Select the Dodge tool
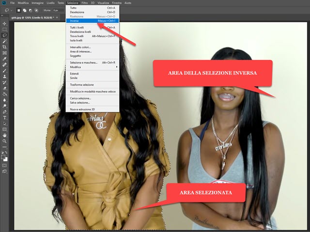Image resolution: width=310 pixels, height=232 pixels. (4, 106)
